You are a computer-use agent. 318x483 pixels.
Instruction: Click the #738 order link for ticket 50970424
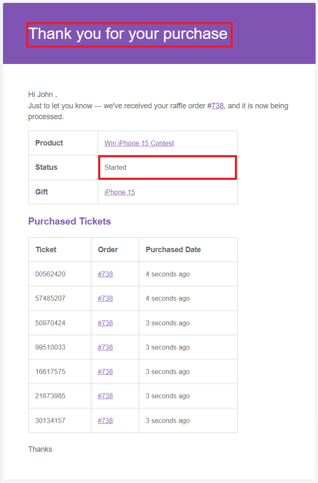pyautogui.click(x=105, y=322)
